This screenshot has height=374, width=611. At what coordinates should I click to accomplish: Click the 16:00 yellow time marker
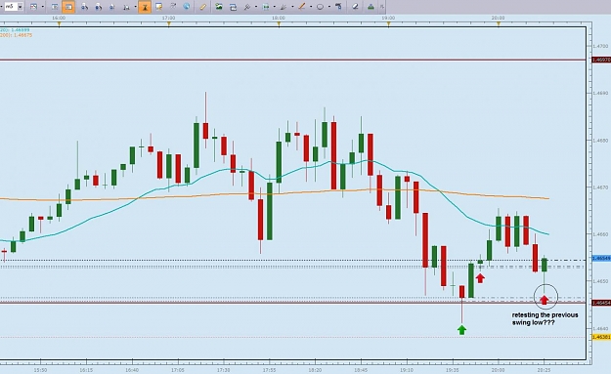pos(59,23)
